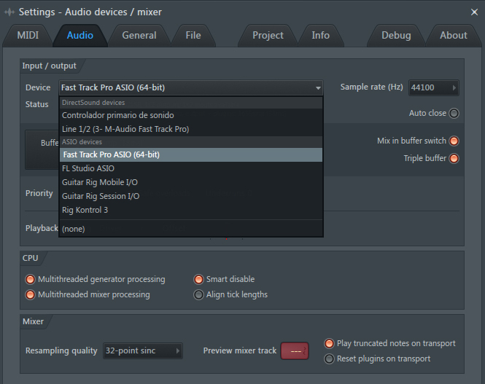The height and width of the screenshot is (384, 485).
Task: Collapse the Device dropdown arrow
Action: click(318, 88)
